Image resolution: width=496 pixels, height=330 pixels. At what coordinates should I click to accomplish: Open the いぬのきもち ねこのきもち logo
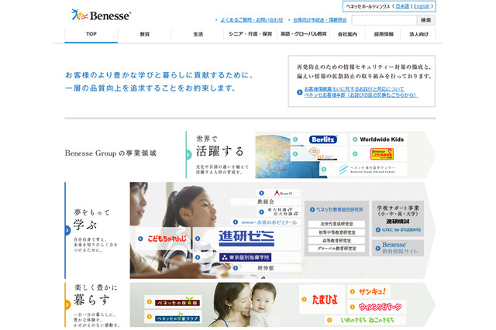(x=367, y=320)
